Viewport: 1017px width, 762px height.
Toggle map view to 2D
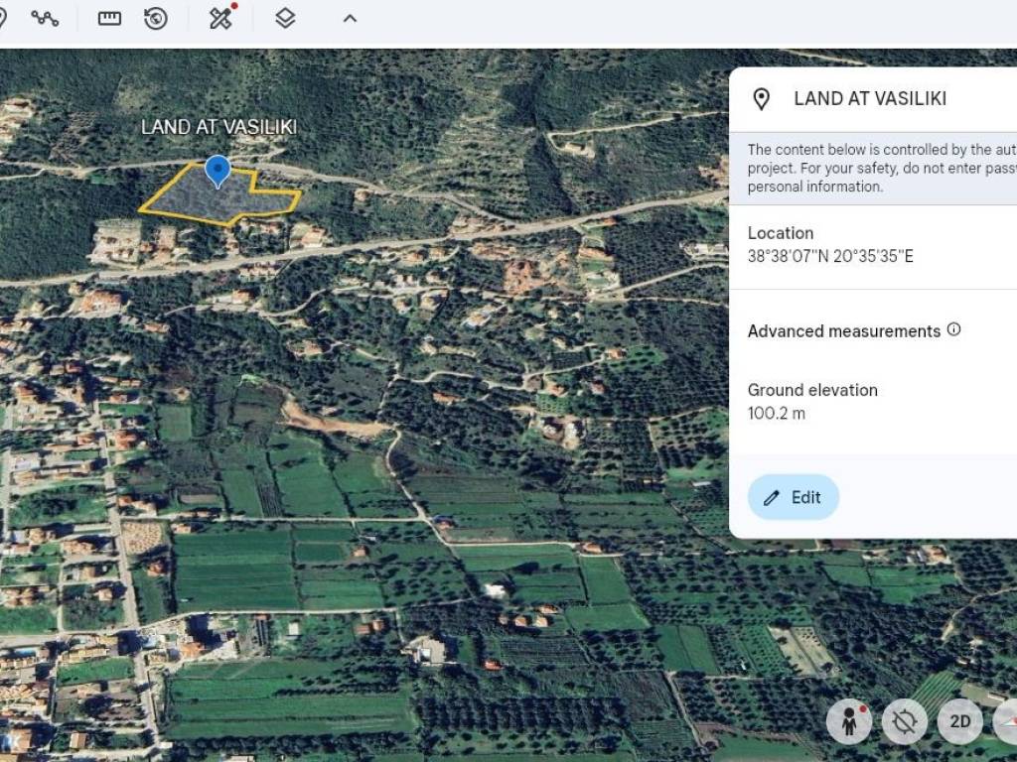[959, 721]
